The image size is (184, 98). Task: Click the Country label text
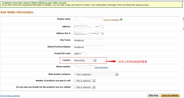point(67,60)
